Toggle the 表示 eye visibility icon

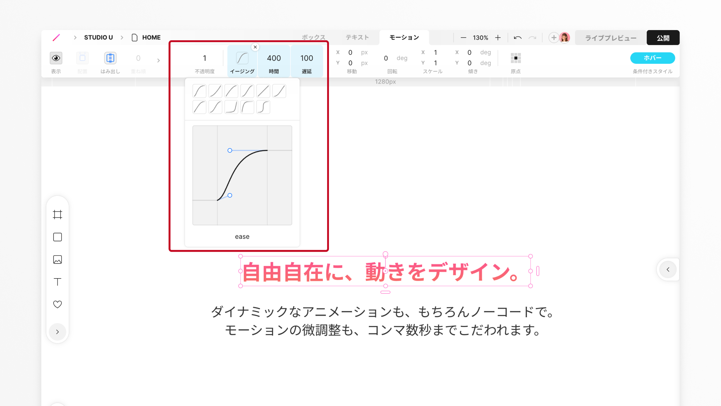pos(56,58)
